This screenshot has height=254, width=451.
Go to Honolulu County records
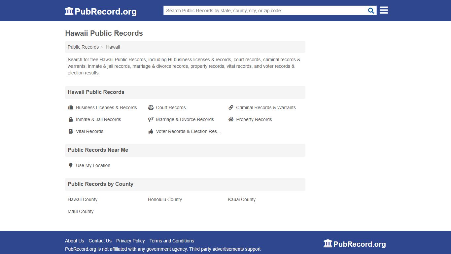coord(165,199)
